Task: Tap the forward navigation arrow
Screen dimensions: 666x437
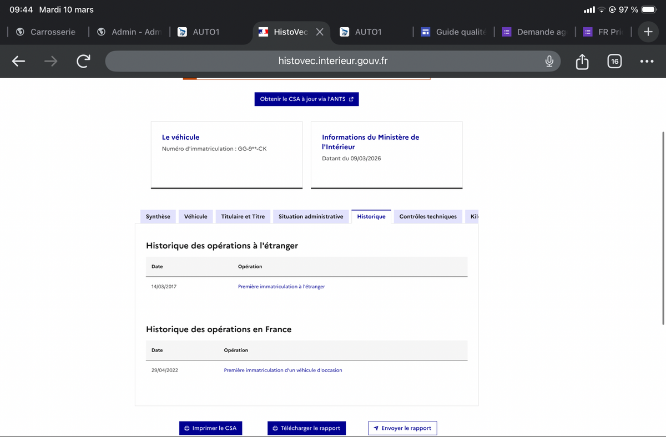Action: 51,61
